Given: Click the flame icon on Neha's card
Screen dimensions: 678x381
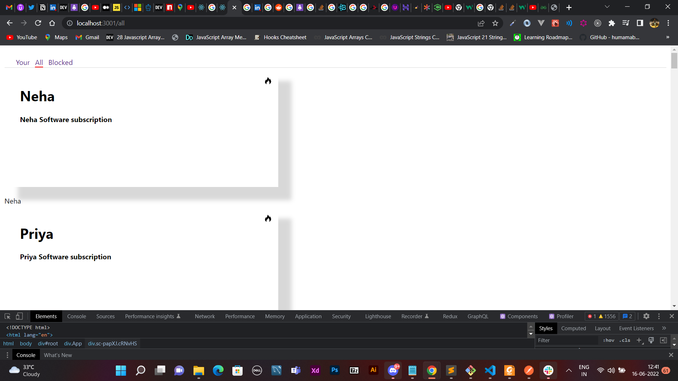Looking at the screenshot, I should 268,81.
